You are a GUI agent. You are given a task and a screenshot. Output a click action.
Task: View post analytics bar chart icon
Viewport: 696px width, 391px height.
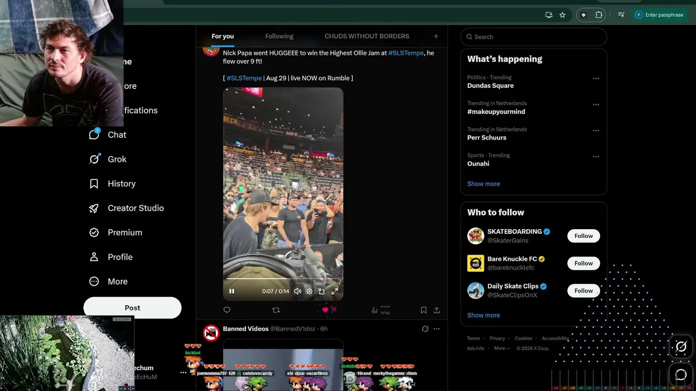pos(375,310)
